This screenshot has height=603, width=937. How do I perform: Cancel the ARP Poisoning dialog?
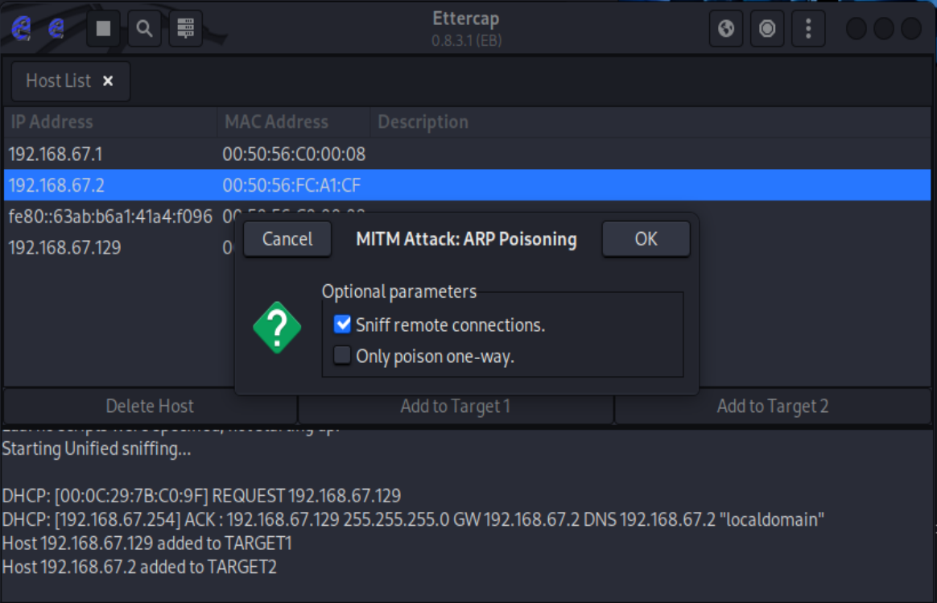pyautogui.click(x=287, y=239)
